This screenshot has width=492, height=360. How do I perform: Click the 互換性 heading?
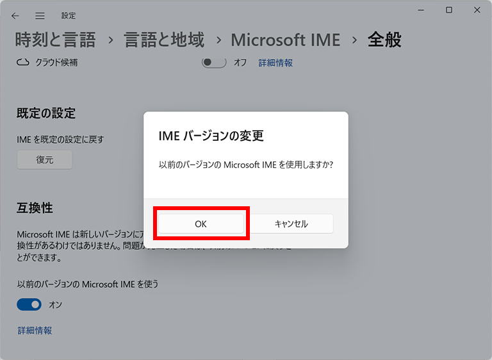tap(35, 208)
